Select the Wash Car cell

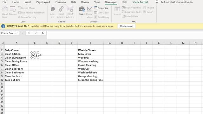click(x=90, y=69)
